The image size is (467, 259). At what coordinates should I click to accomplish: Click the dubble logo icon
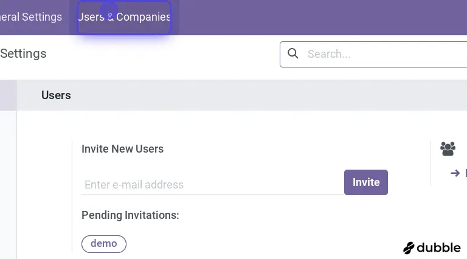coord(409,247)
